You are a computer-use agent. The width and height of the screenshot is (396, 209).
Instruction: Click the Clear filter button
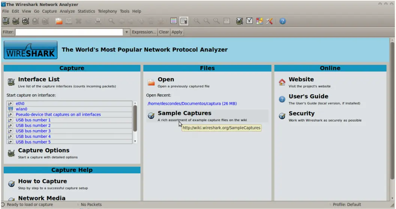163,32
